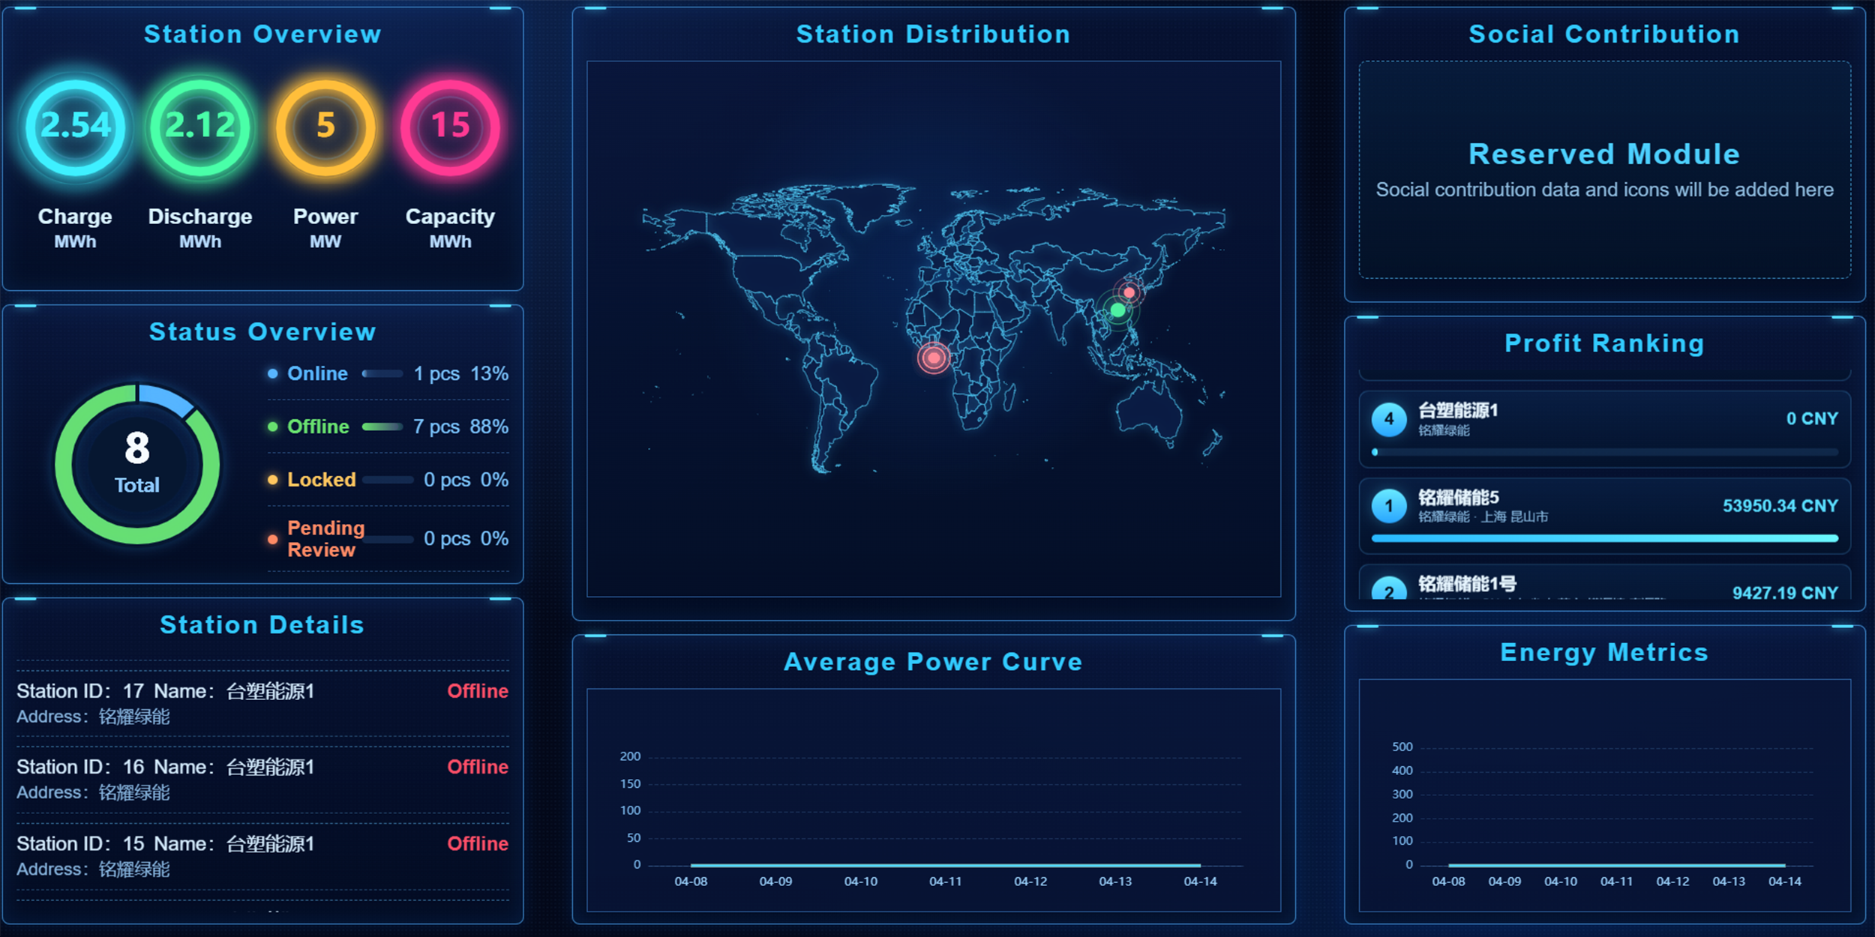The image size is (1875, 937).
Task: Click the yellow Power 5 ring gauge
Action: coord(325,126)
